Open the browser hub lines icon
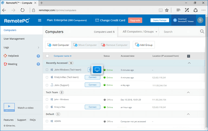Screen dimensions: 208x131 (x=178, y=10)
